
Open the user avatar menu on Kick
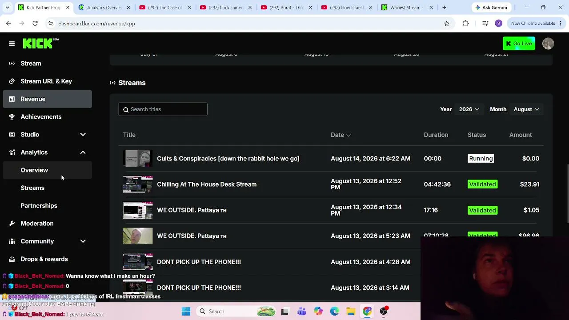(x=548, y=44)
